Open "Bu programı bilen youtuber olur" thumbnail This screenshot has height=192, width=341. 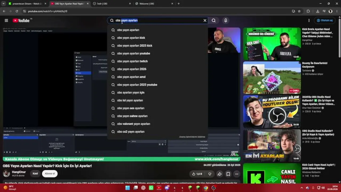(272, 112)
